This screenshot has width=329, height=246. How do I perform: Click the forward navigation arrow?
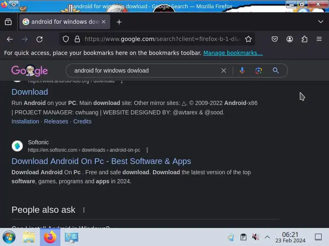coord(25,39)
